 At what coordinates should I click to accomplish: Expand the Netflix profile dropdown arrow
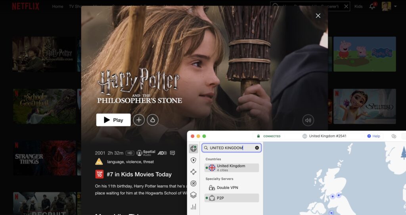[395, 6]
